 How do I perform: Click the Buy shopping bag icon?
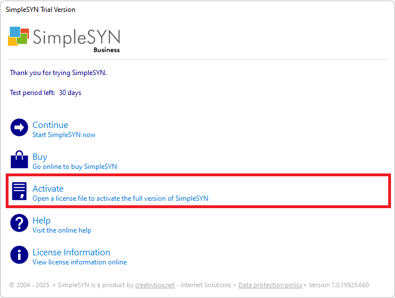click(x=19, y=159)
